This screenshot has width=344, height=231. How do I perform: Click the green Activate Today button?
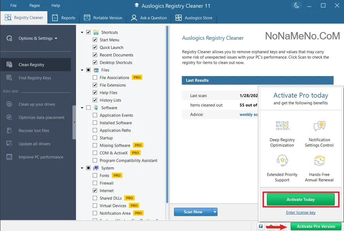click(x=300, y=199)
